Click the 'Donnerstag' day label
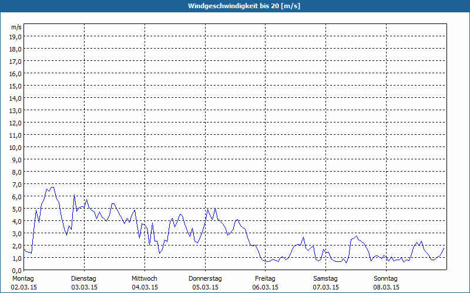Image resolution: width=470 pixels, height=293 pixels. tap(205, 279)
